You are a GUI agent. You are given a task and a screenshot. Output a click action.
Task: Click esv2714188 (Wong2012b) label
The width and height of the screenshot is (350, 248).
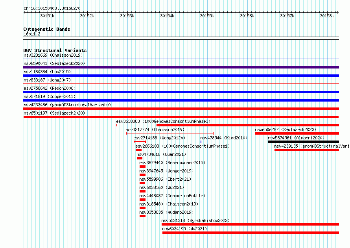159,138
